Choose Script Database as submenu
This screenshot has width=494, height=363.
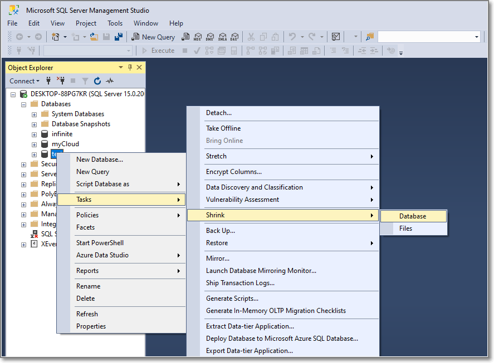(x=121, y=184)
